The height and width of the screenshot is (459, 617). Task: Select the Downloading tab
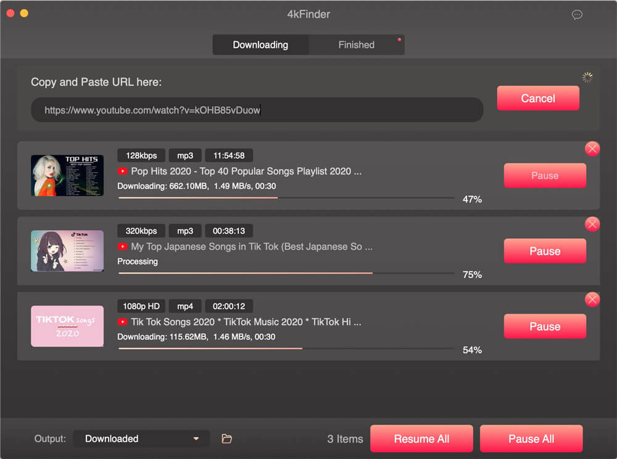point(260,44)
